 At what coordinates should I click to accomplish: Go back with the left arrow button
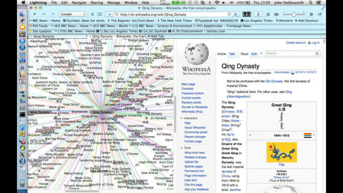coord(34,14)
